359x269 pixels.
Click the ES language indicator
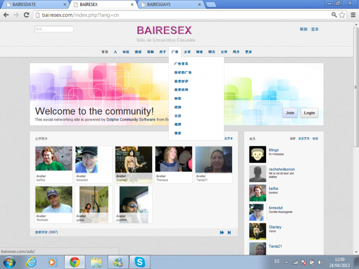coord(277,261)
